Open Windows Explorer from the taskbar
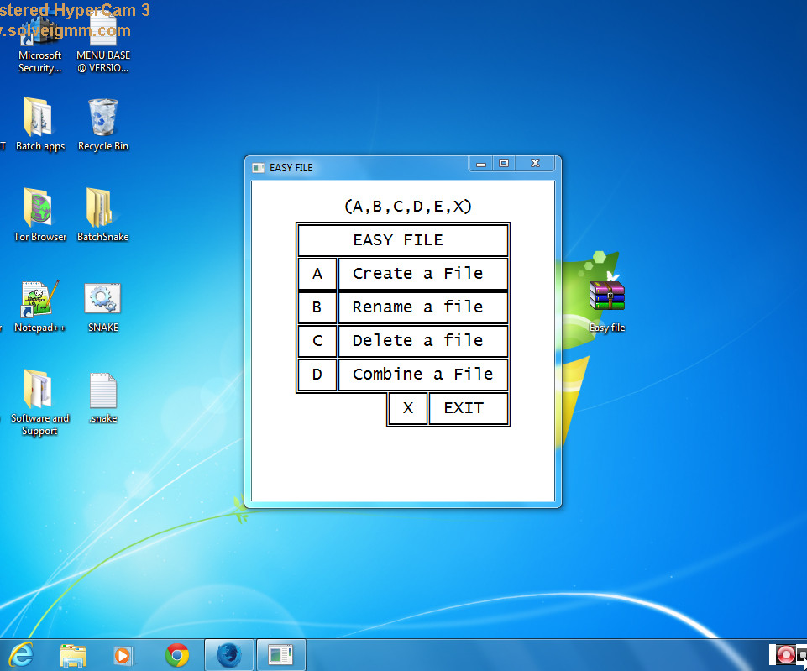Viewport: 807px width, 671px height. pos(72,654)
